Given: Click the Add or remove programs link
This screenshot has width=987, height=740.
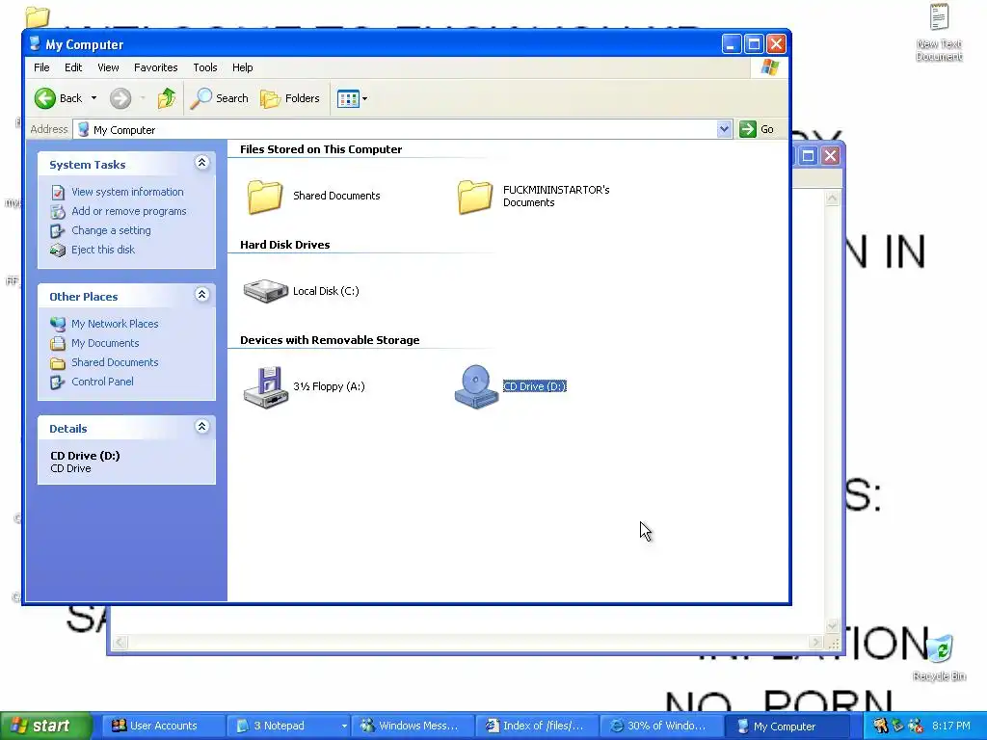Looking at the screenshot, I should pos(129,211).
